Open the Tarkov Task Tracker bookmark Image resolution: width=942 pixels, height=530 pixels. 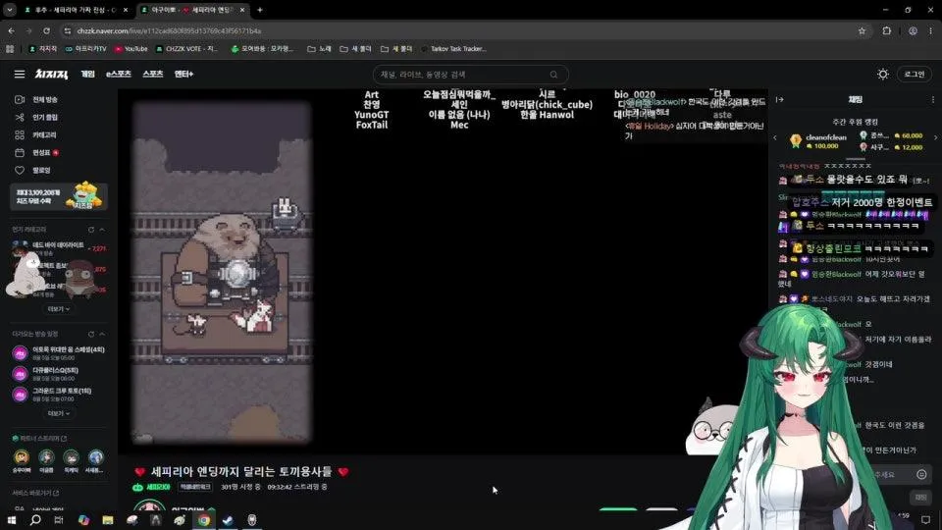(453, 49)
